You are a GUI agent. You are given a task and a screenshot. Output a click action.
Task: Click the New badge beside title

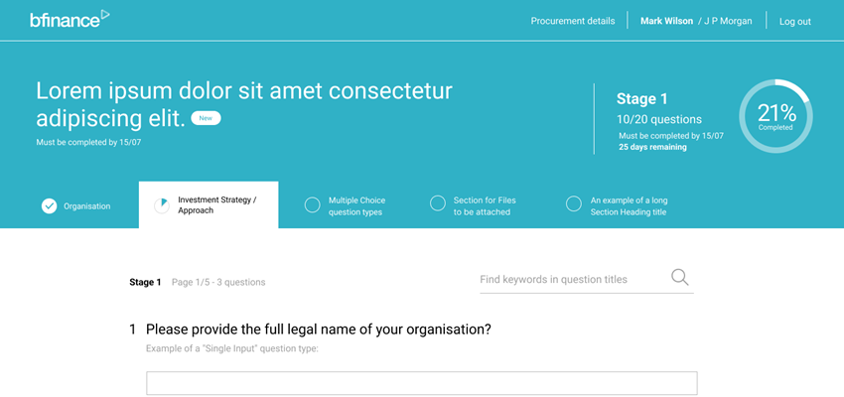(x=206, y=118)
